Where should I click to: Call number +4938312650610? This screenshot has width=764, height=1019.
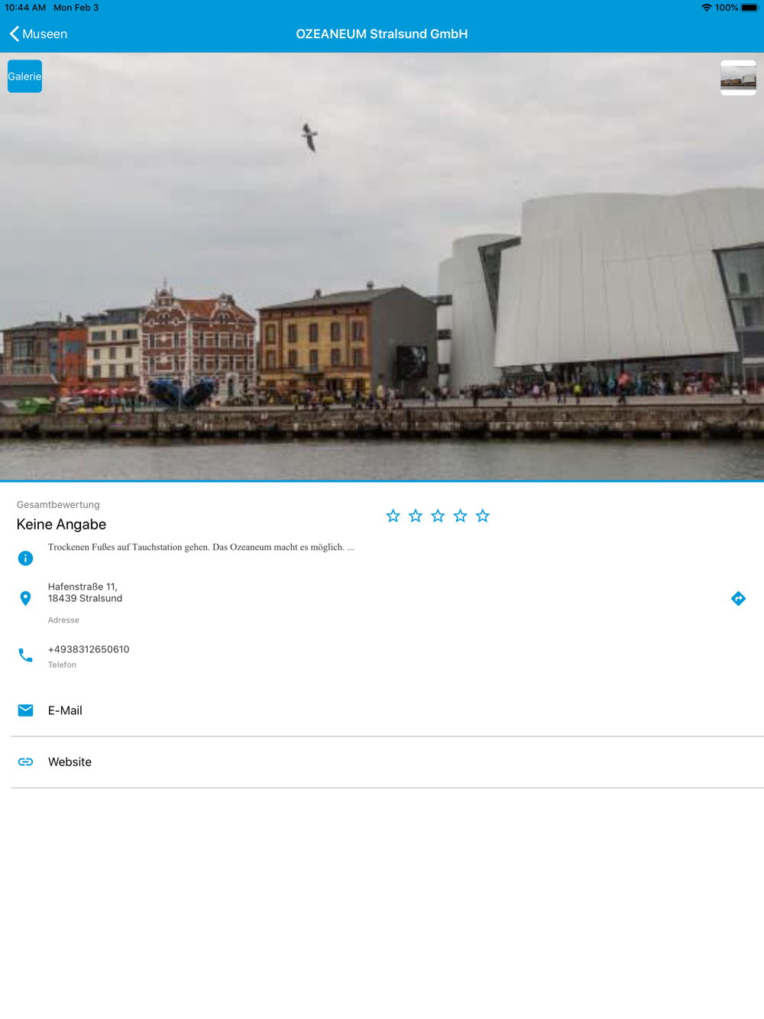pyautogui.click(x=89, y=649)
